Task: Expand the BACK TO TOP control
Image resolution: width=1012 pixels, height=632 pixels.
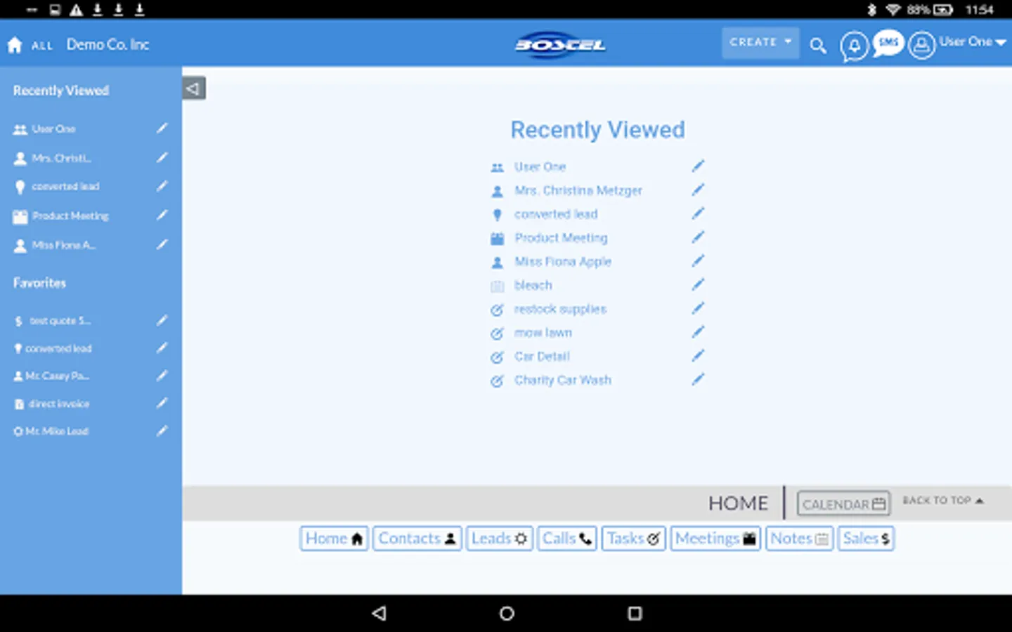Action: pos(942,500)
